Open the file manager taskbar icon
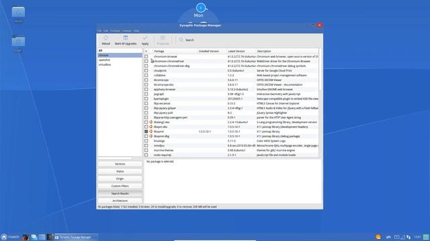Screen dimensions: 430x241 (42, 237)
